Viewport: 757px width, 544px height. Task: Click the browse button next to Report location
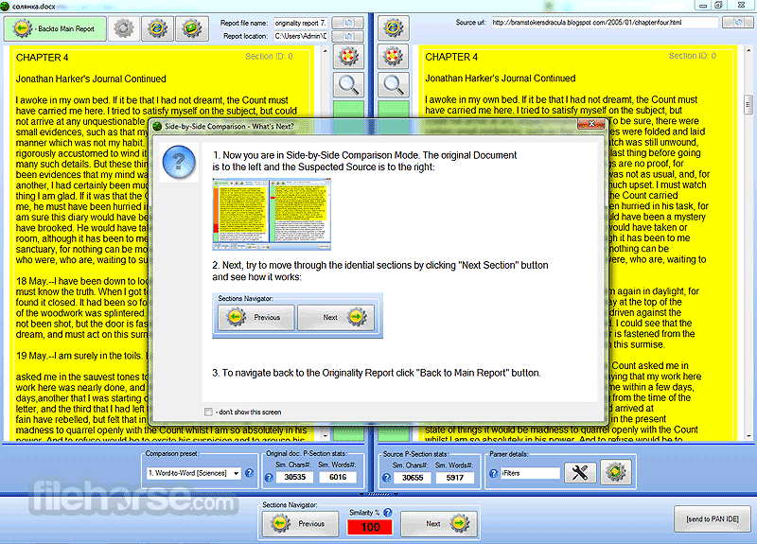click(347, 36)
